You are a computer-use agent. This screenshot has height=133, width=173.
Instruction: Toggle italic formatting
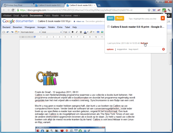[77, 32]
